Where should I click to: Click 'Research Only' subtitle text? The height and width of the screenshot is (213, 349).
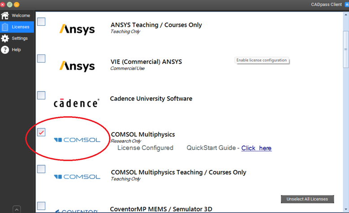coord(126,141)
